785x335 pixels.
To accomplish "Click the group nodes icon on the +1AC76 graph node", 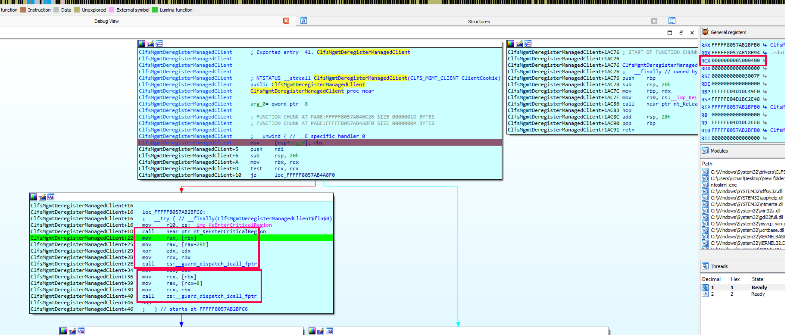I will point(528,44).
